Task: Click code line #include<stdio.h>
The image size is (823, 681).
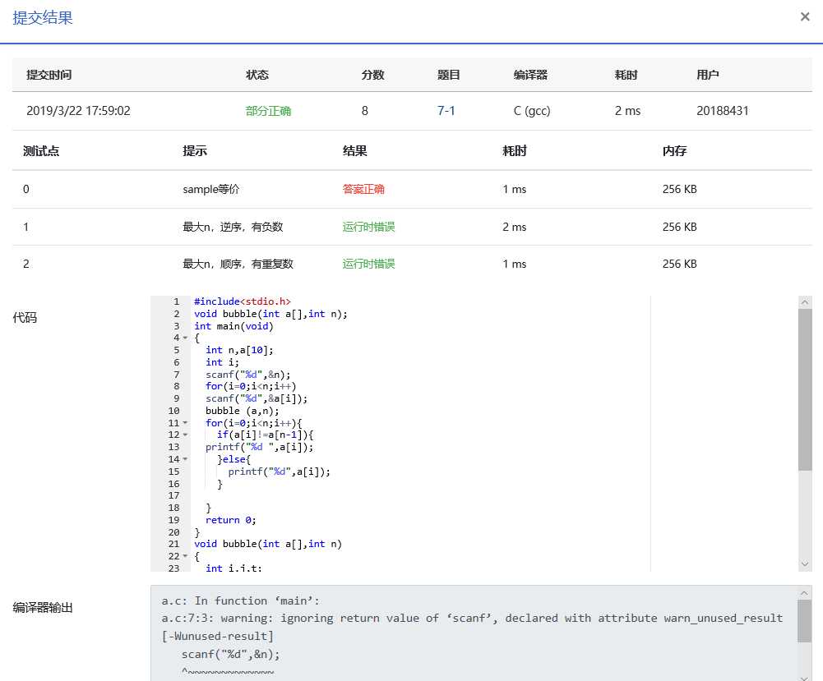Action: 242,301
